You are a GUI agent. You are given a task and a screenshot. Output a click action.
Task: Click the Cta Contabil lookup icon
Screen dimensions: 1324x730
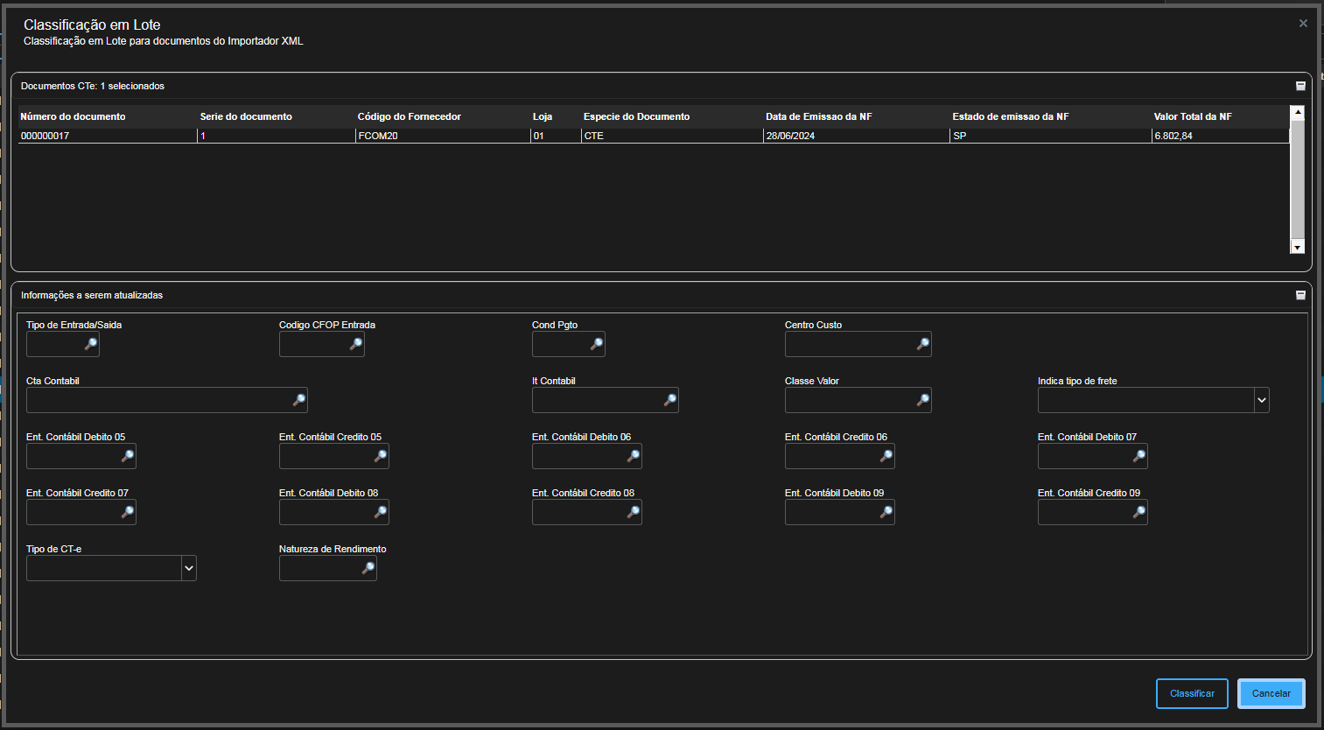click(x=298, y=400)
